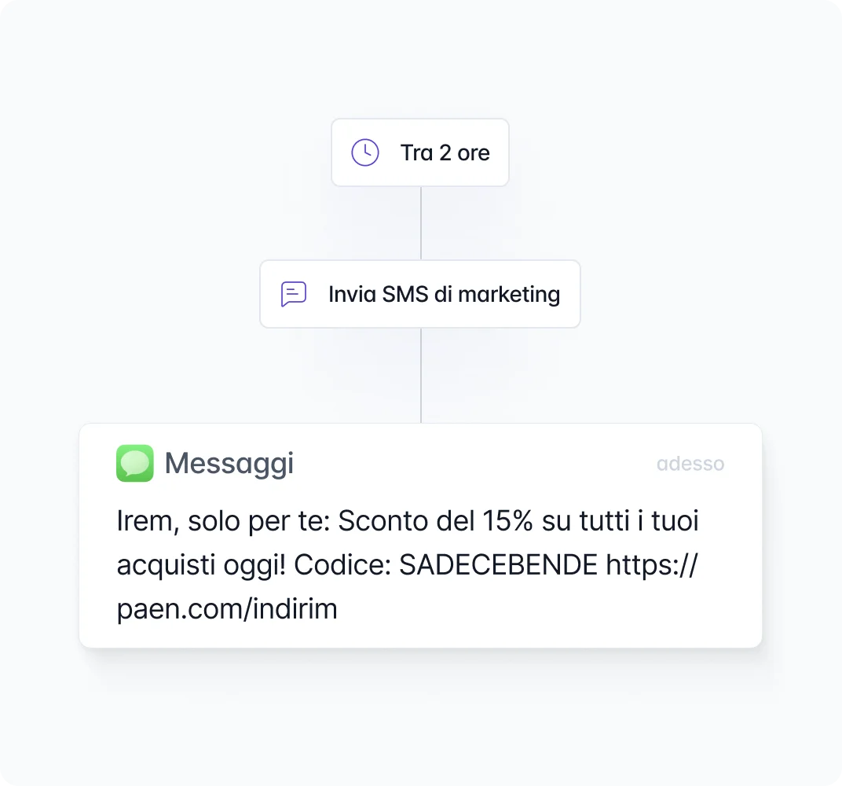Viewport: 842px width, 786px height.
Task: Select the "Tra 2 ore" label
Action: (445, 152)
